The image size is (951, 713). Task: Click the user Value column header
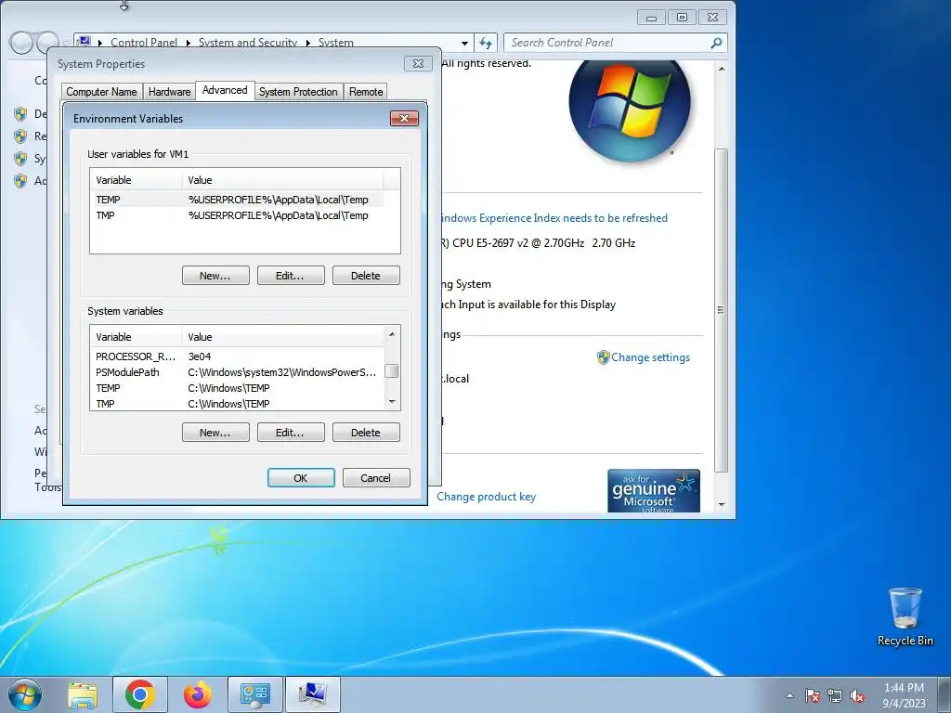pyautogui.click(x=282, y=180)
